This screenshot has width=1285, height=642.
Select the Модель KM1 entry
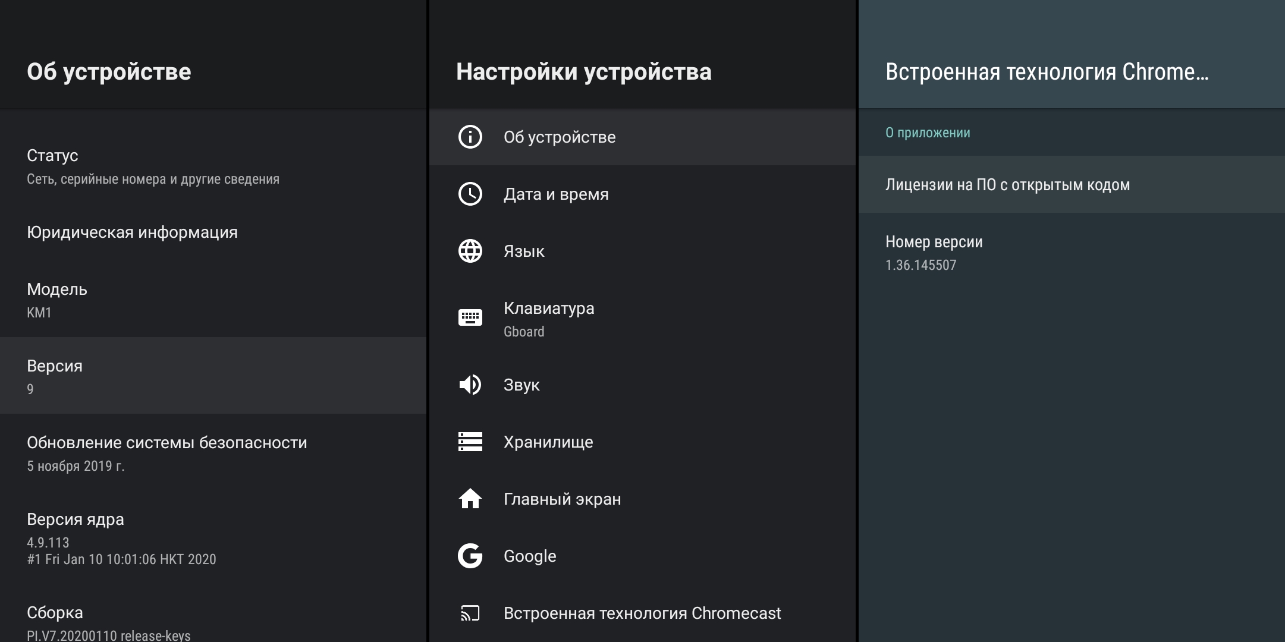(x=57, y=300)
